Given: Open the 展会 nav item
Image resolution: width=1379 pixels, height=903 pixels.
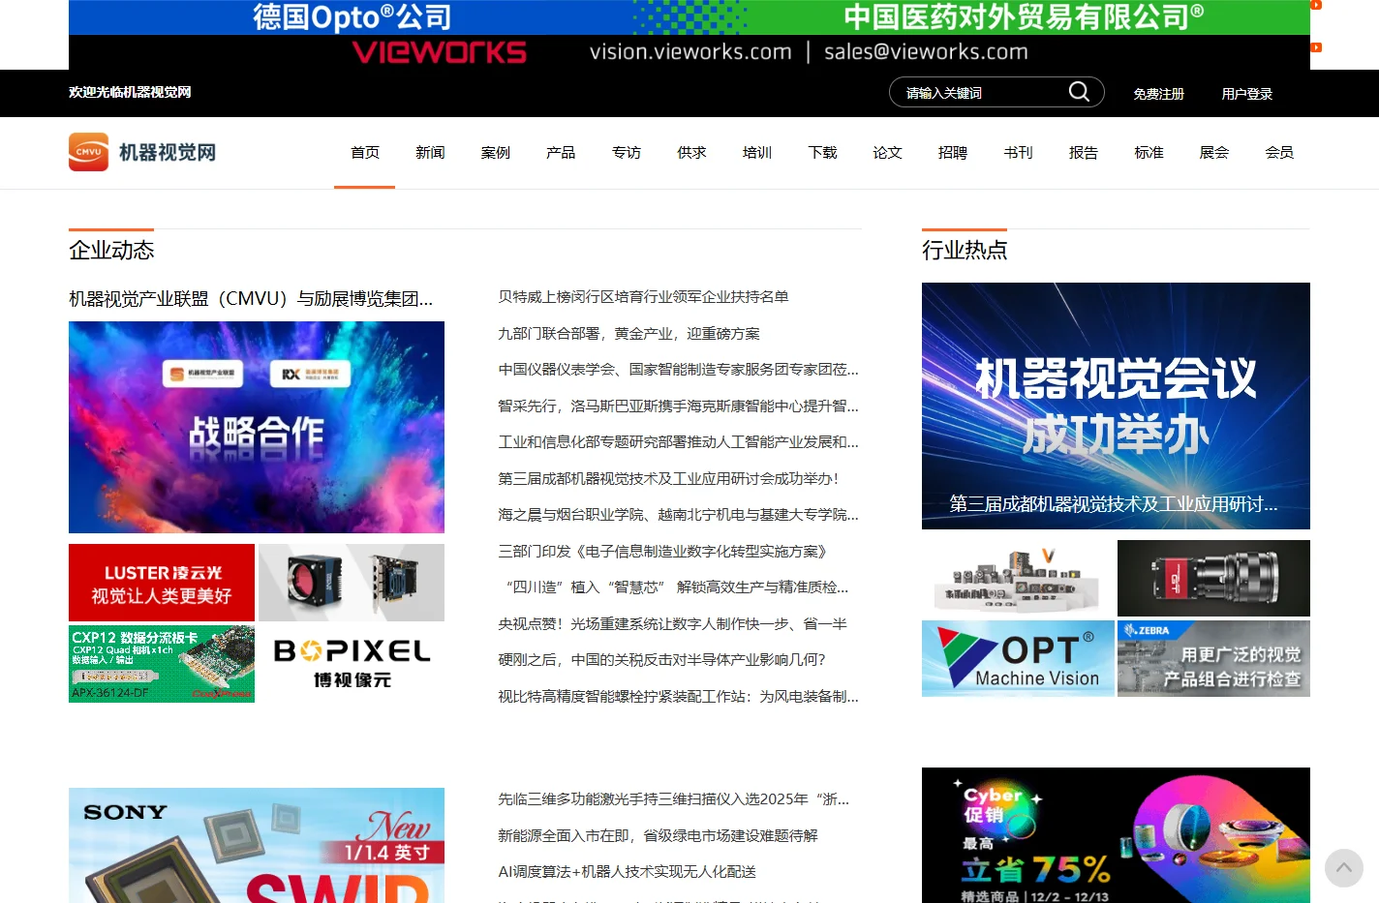Looking at the screenshot, I should (x=1214, y=153).
